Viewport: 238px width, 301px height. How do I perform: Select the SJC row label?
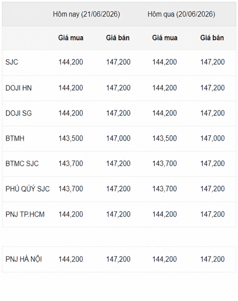coord(12,62)
